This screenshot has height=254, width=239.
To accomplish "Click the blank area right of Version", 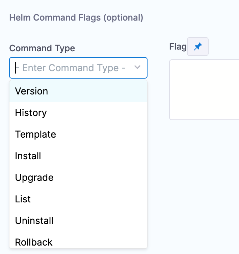I will click(x=101, y=91).
